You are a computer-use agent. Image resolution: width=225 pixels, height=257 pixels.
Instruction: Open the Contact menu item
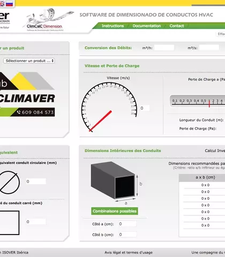click(x=177, y=26)
